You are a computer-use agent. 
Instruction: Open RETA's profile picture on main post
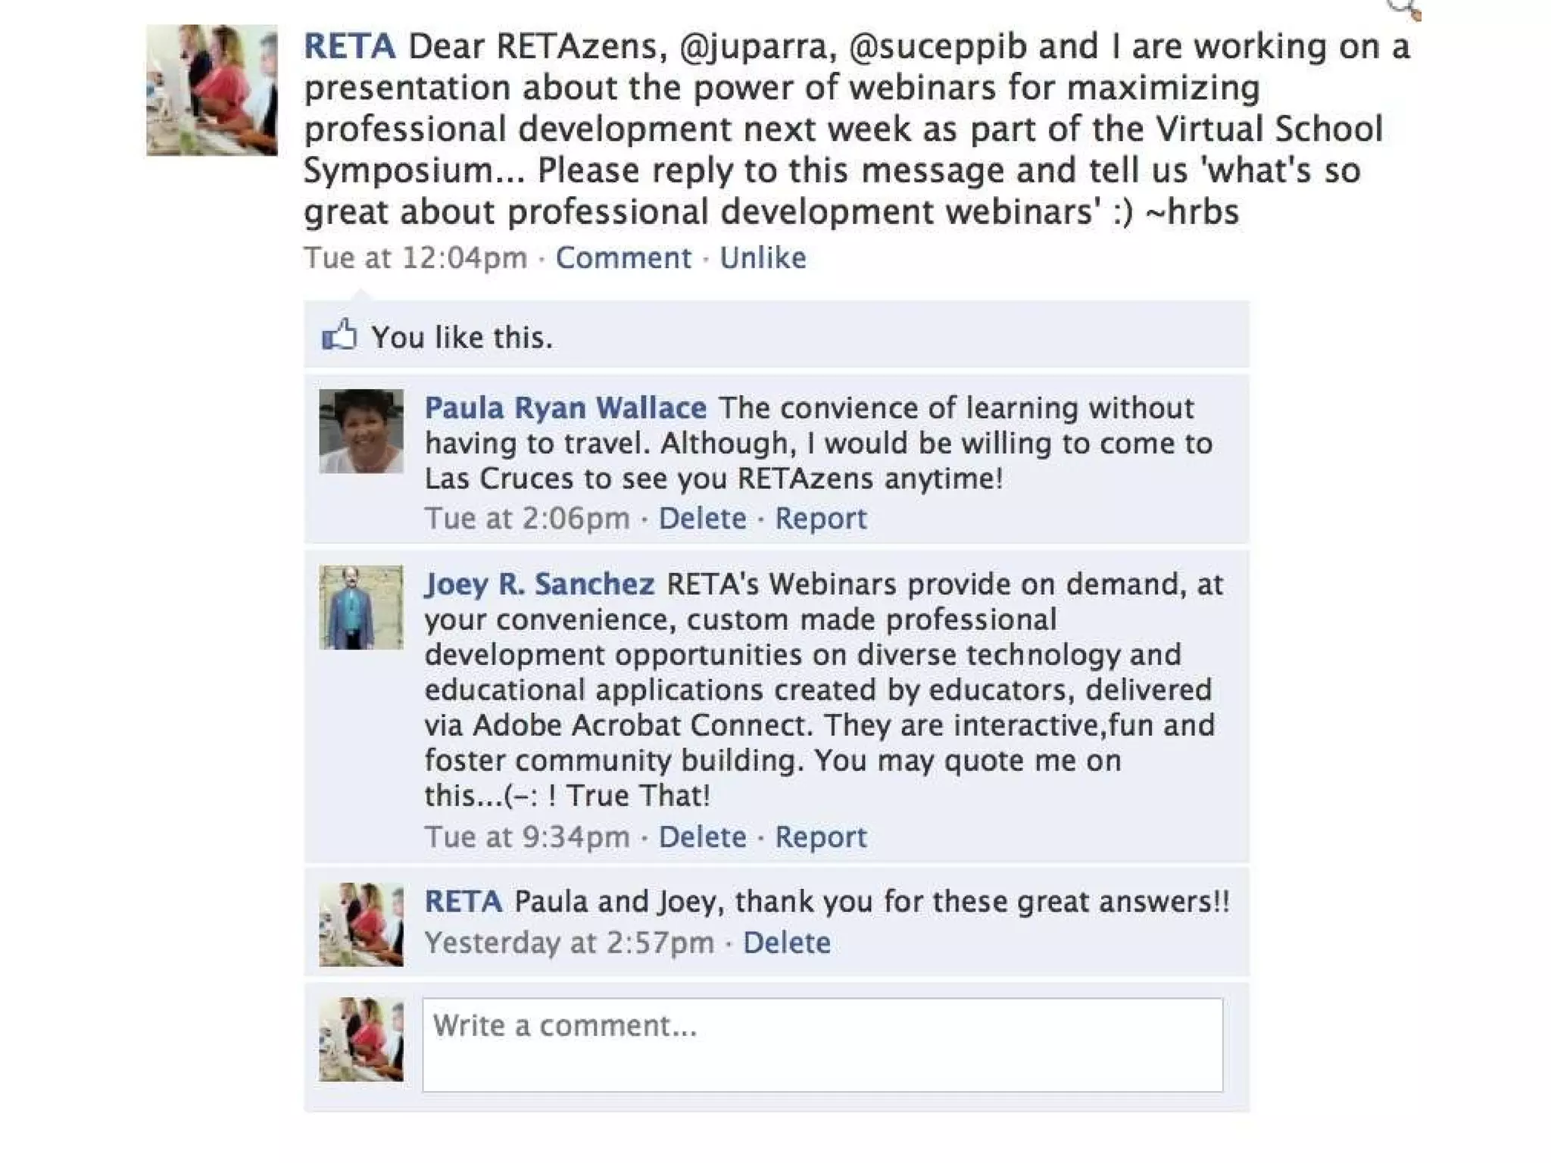(211, 90)
